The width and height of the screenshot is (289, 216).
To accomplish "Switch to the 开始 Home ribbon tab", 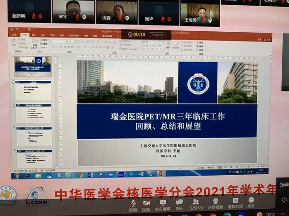I will tap(25, 35).
